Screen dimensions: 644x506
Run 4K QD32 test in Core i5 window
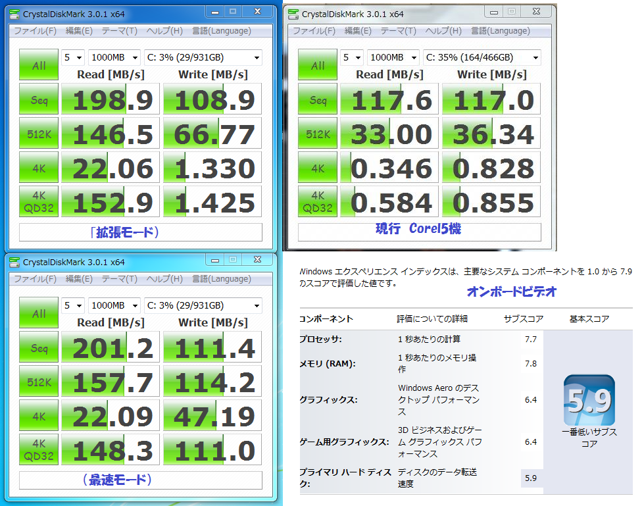318,201
